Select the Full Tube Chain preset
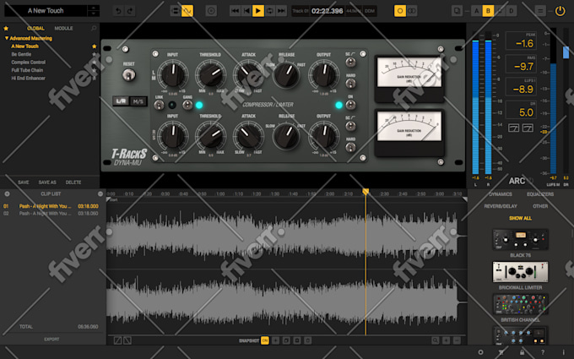Image resolution: width=574 pixels, height=359 pixels. [x=27, y=70]
